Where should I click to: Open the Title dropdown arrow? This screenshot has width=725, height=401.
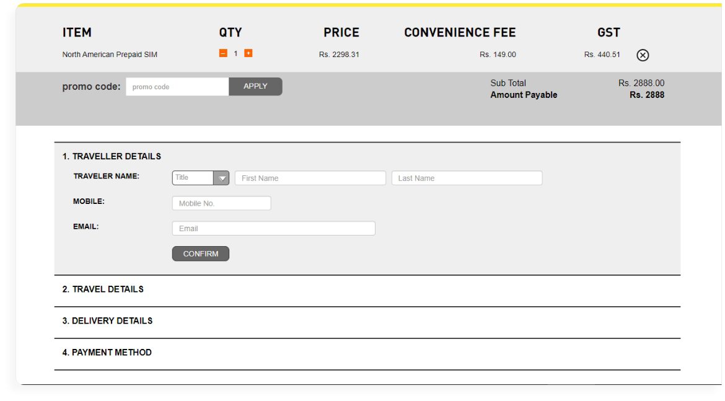(x=221, y=178)
